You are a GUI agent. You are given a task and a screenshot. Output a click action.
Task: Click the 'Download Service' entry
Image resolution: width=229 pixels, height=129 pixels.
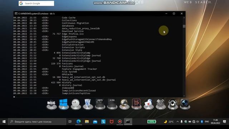[x=73, y=31]
